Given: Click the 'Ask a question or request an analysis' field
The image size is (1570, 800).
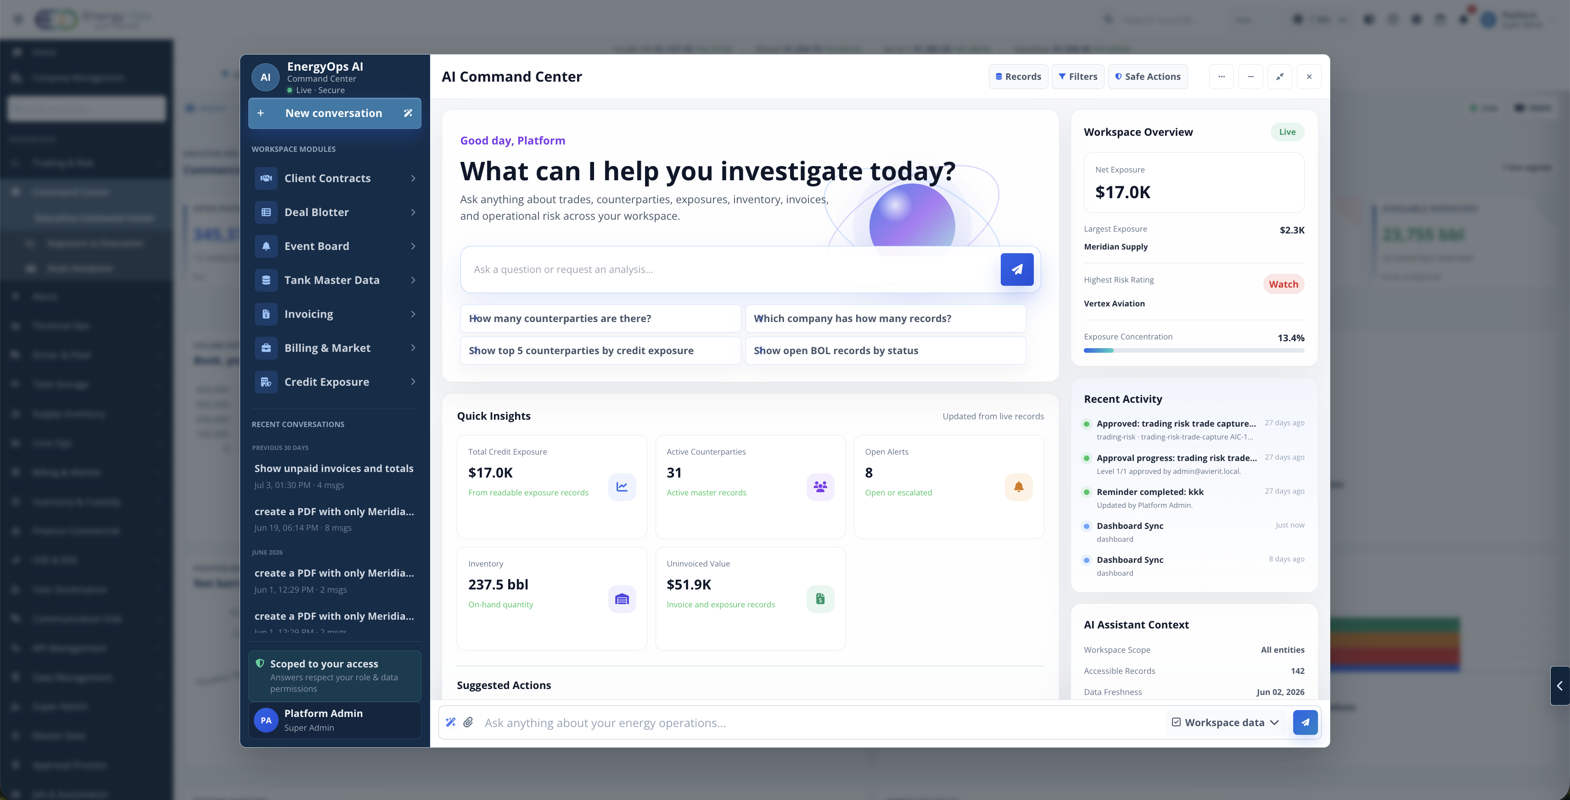Looking at the screenshot, I should tap(730, 269).
